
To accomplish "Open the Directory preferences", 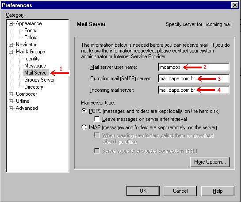I will (34, 87).
